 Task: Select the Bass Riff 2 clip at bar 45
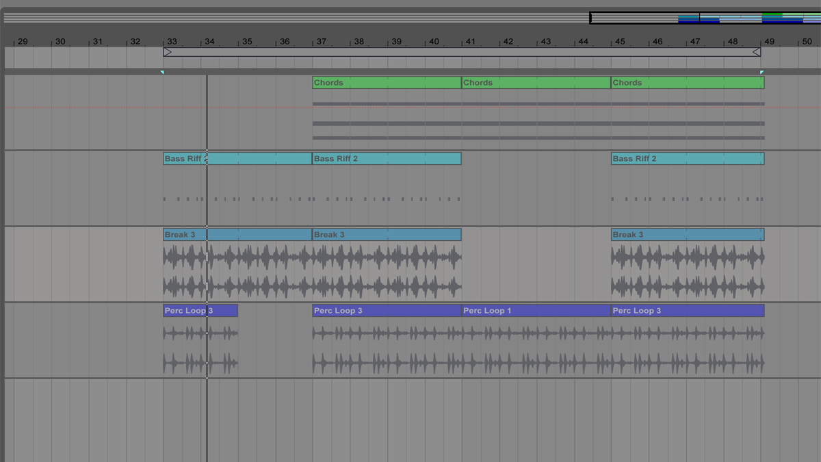[x=688, y=159]
